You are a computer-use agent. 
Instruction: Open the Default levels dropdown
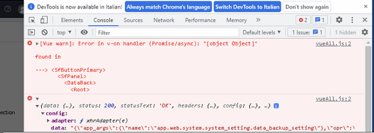262,32
